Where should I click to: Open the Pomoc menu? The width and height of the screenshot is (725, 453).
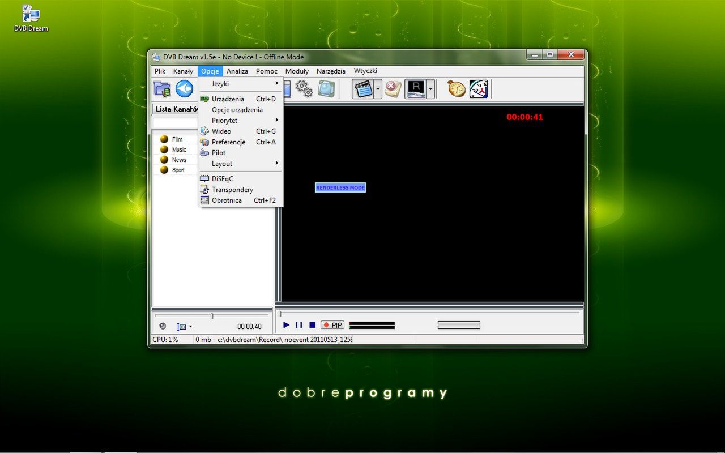click(x=267, y=71)
